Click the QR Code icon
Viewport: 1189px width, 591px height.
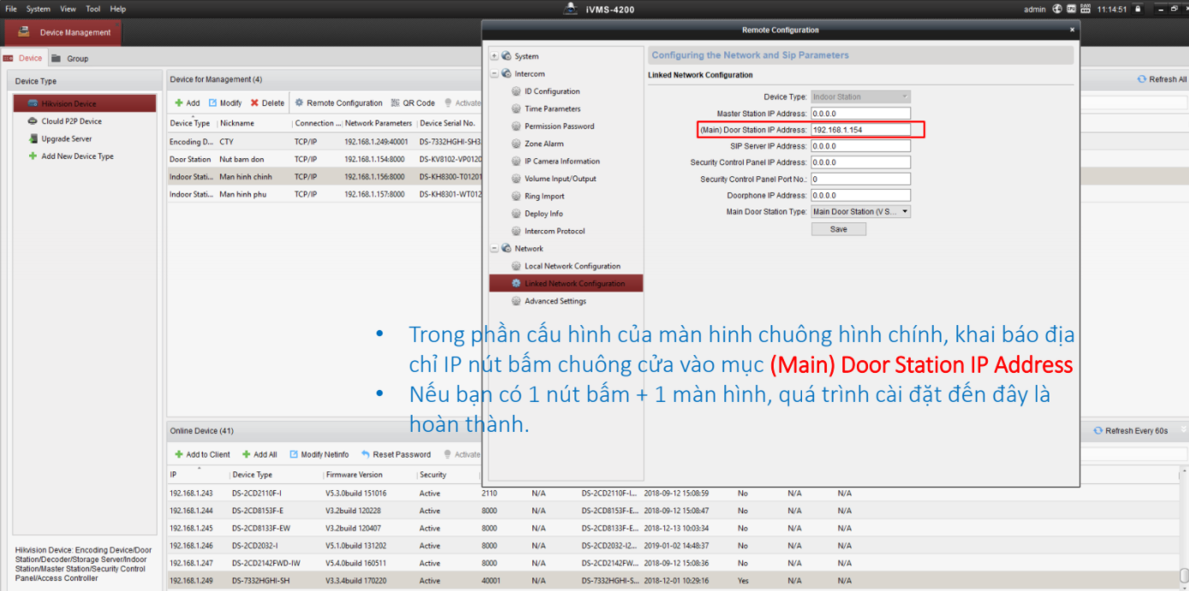tap(395, 103)
